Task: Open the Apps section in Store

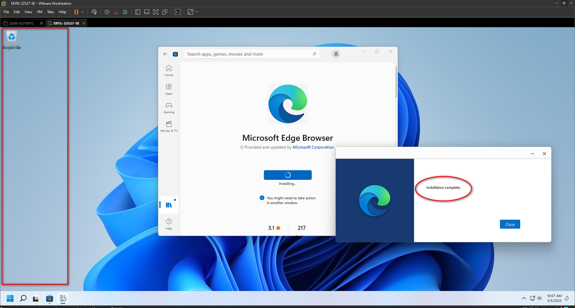Action: pos(169,89)
